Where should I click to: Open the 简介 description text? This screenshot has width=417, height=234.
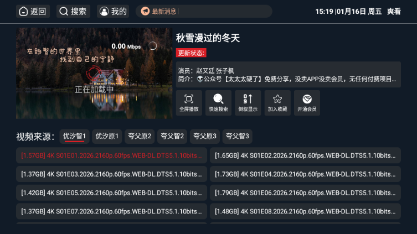click(287, 79)
